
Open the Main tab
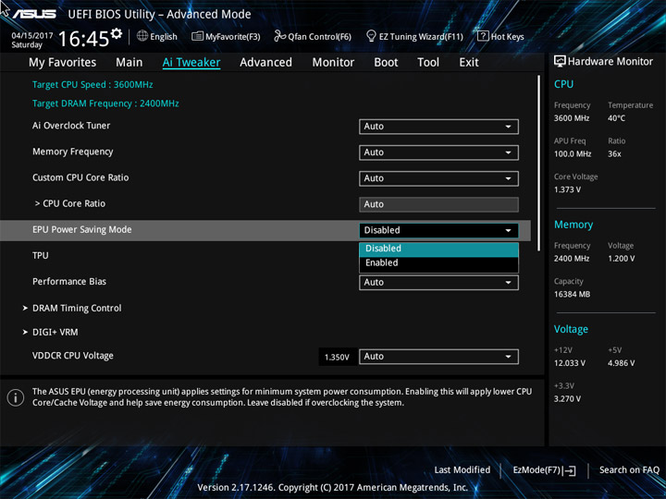click(129, 63)
